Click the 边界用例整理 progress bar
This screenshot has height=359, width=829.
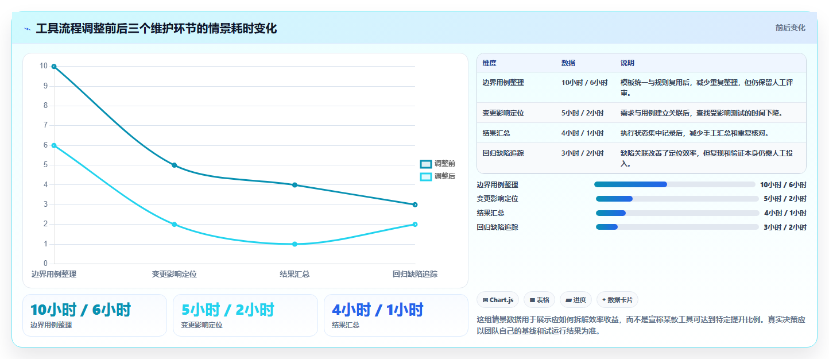coord(675,184)
